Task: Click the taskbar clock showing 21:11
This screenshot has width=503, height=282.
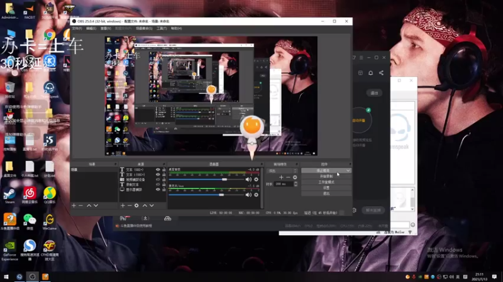Action: (479, 277)
